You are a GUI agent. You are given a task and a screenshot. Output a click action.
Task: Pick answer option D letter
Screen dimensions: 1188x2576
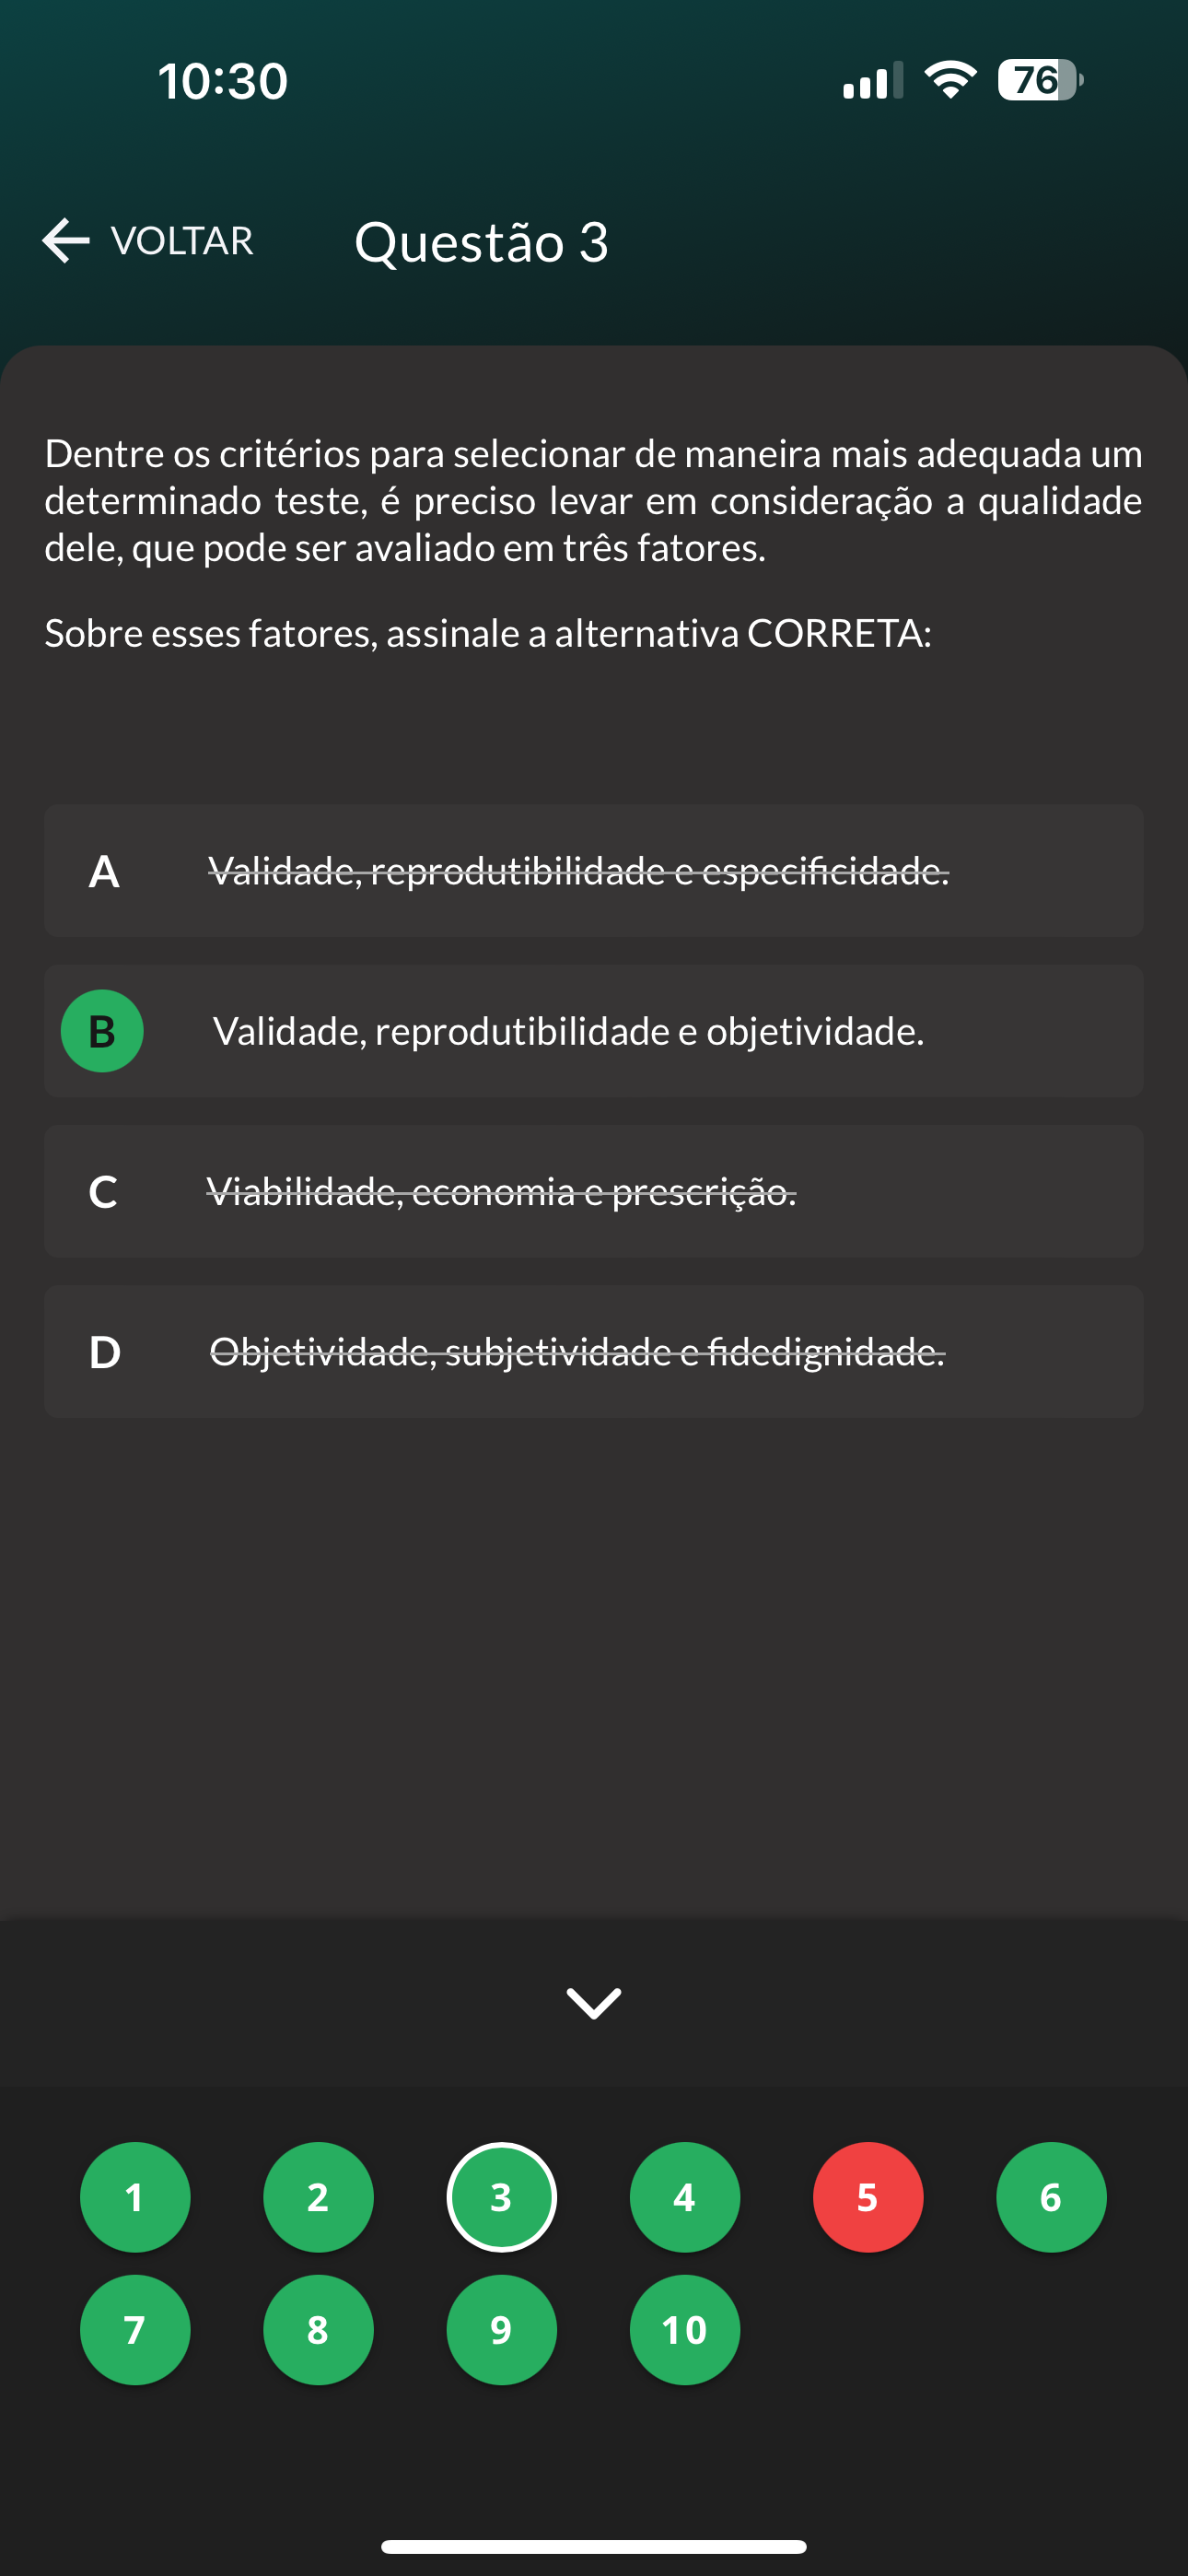point(104,1352)
